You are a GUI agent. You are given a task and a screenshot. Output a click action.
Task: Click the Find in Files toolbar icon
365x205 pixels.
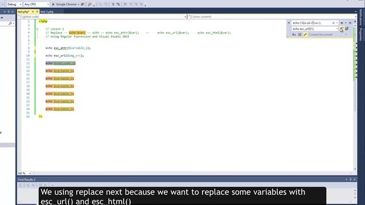pos(90,4)
